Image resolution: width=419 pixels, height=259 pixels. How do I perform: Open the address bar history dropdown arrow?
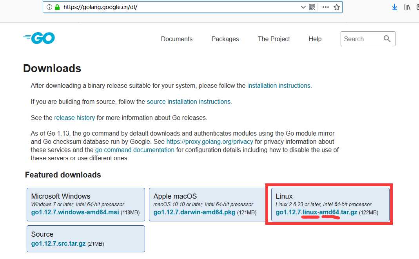303,7
